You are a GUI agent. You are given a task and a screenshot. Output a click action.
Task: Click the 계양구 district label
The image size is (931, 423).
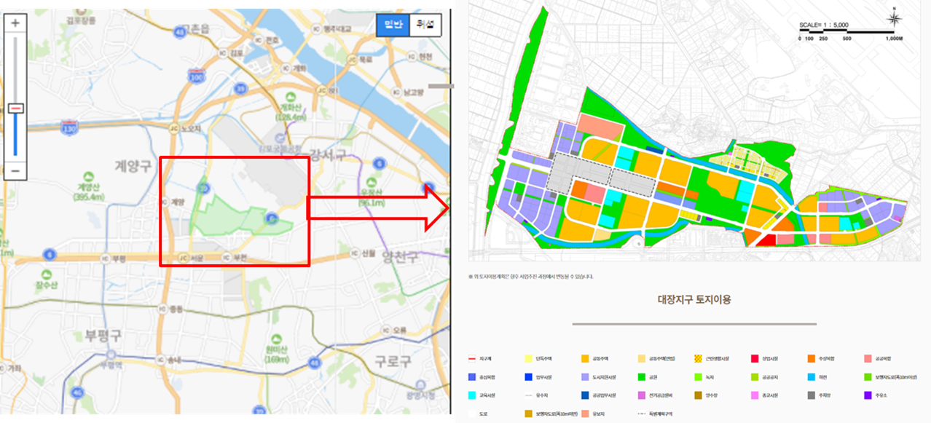pos(133,166)
